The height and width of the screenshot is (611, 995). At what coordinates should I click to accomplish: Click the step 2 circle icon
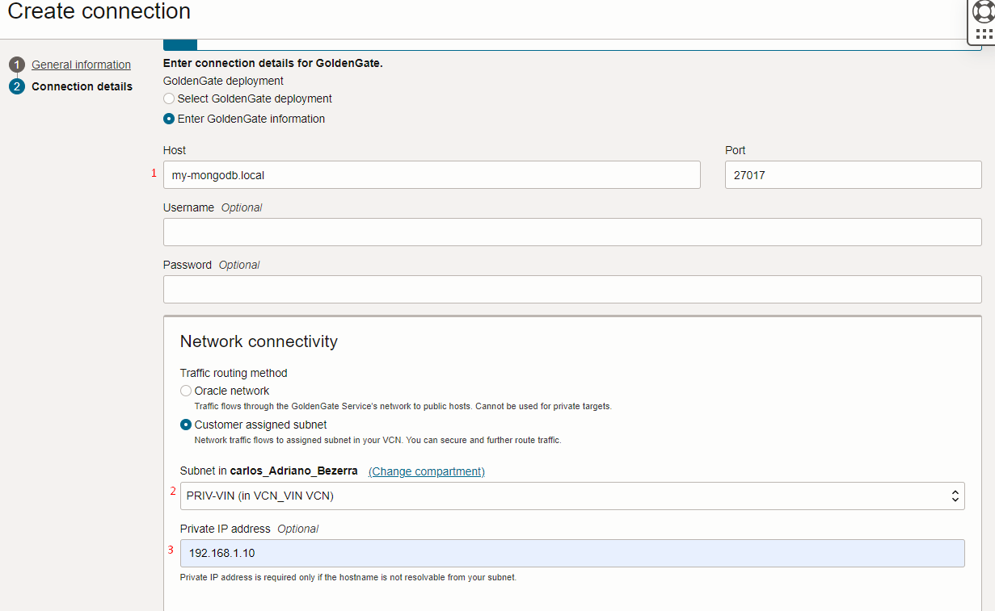17,86
